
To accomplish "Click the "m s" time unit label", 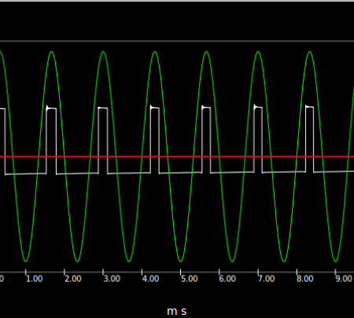I will 177,312.
